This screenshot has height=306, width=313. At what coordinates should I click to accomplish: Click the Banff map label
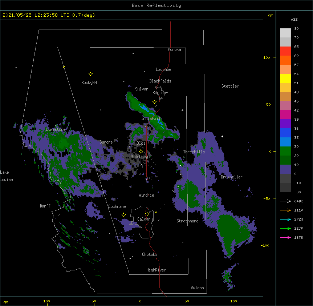45,206
